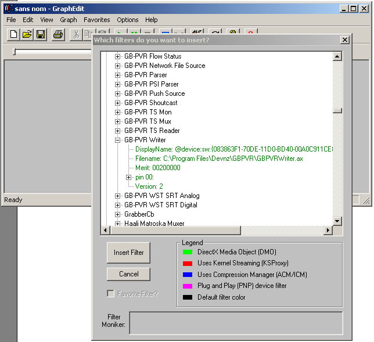Click the Print toolbar icon
The height and width of the screenshot is (342, 374).
click(x=58, y=35)
